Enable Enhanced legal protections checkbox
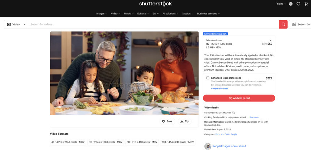311x152 pixels. coord(208,78)
